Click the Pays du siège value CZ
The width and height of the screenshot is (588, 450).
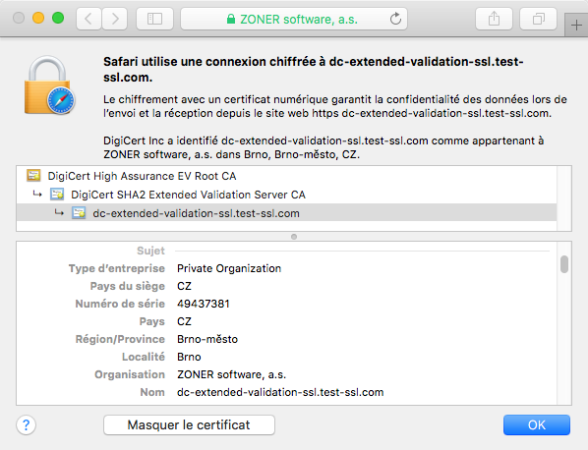[x=184, y=286]
